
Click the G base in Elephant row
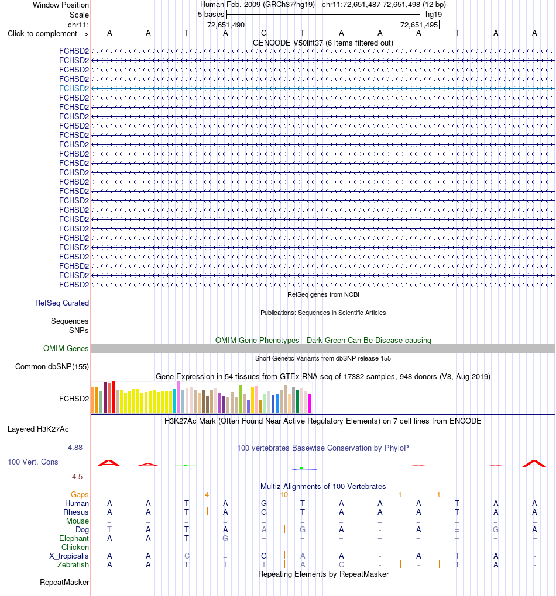pyautogui.click(x=225, y=538)
